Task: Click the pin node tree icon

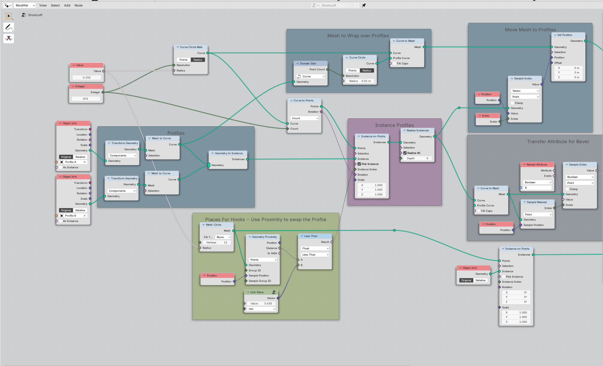Action: (x=364, y=5)
